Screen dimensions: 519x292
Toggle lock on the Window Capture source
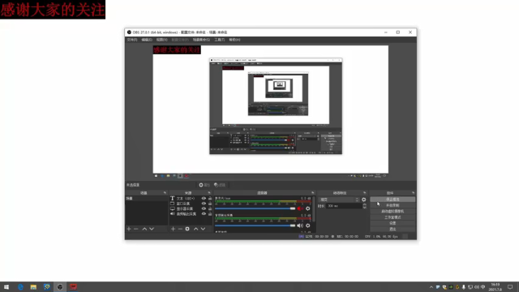pyautogui.click(x=210, y=204)
